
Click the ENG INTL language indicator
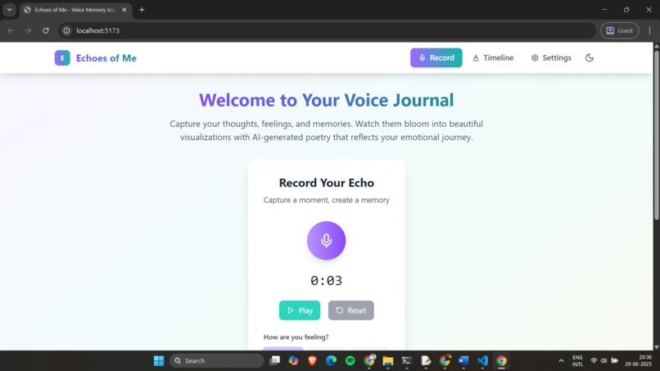(577, 361)
